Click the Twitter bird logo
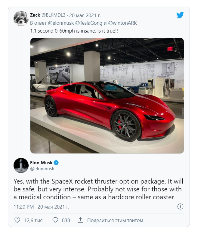 [180, 15]
